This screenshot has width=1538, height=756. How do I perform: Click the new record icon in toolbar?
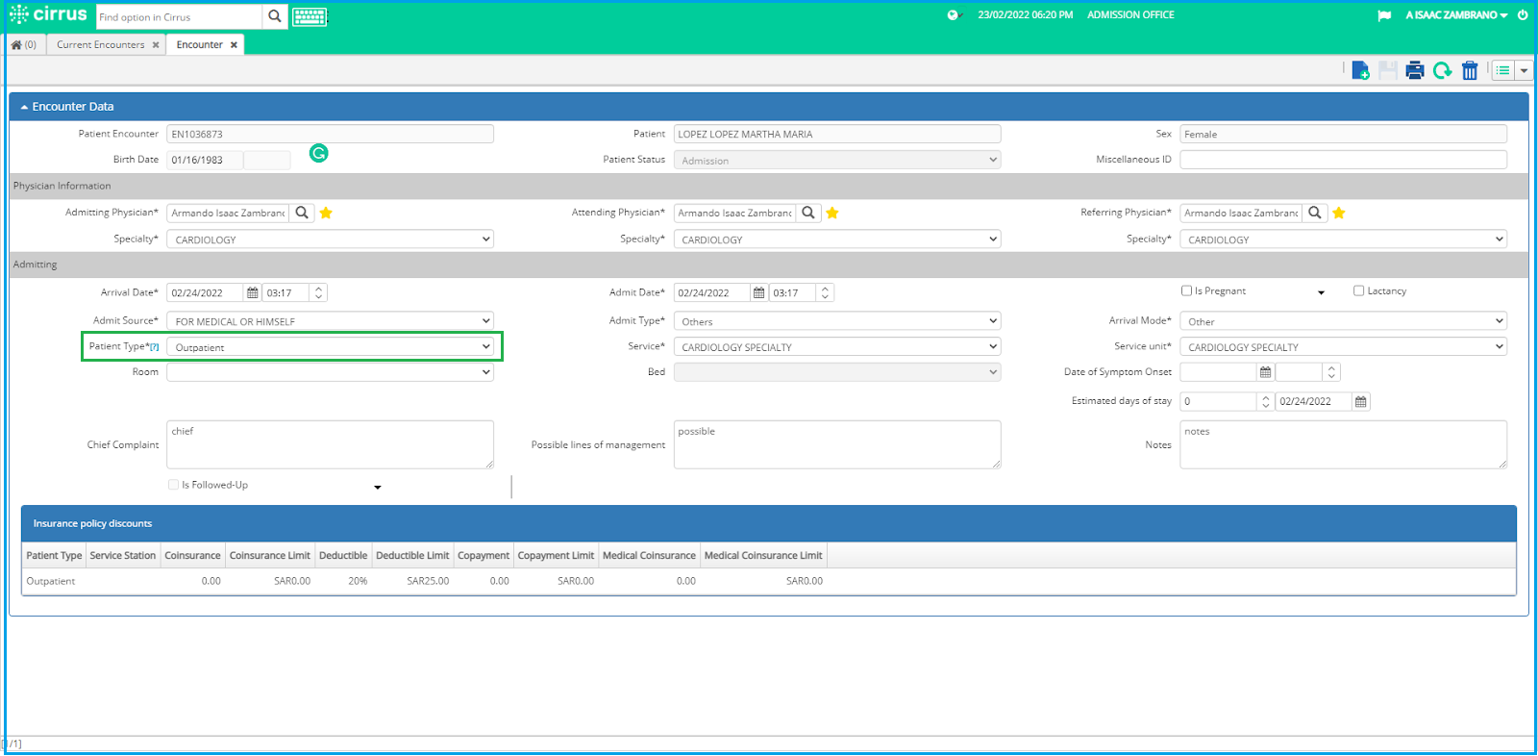[x=1360, y=70]
